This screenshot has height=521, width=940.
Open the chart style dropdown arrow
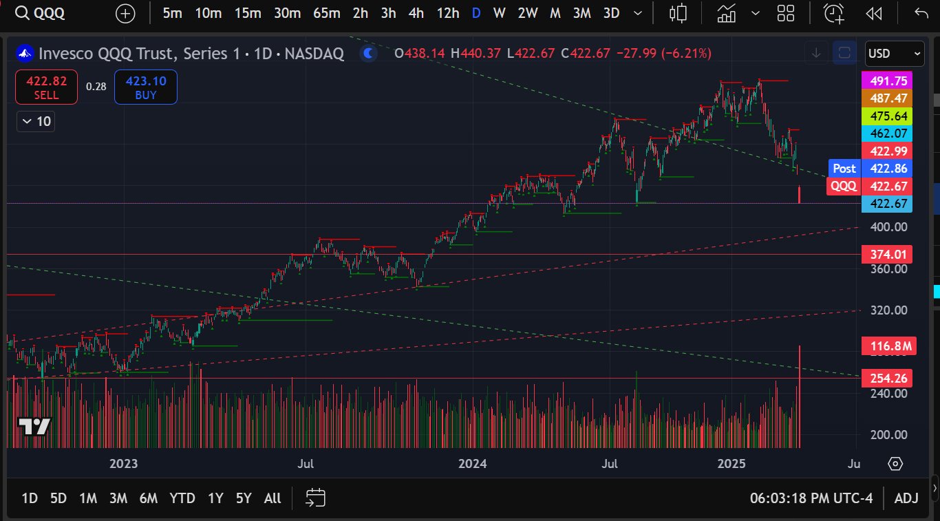[x=756, y=12]
